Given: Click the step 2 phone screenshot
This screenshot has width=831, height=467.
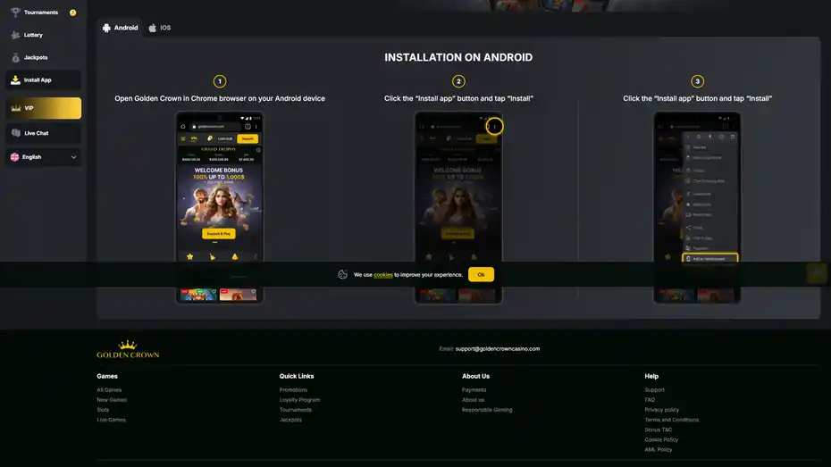Looking at the screenshot, I should tap(458, 207).
